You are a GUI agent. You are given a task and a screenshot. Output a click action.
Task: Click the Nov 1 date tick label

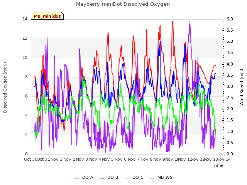coord(57,159)
